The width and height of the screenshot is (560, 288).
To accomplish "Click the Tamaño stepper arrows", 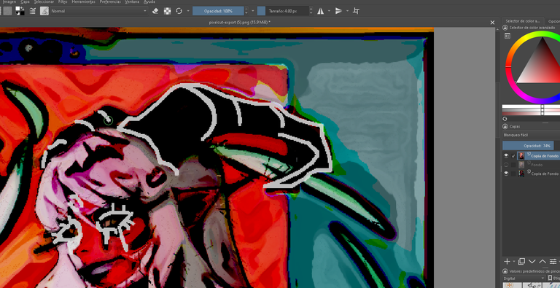I will (x=311, y=11).
